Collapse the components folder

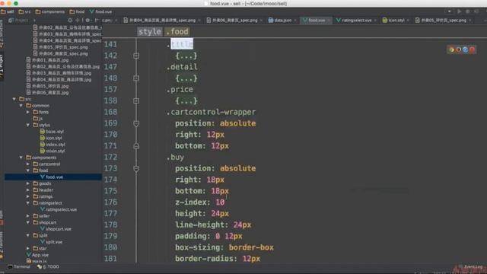21,158
